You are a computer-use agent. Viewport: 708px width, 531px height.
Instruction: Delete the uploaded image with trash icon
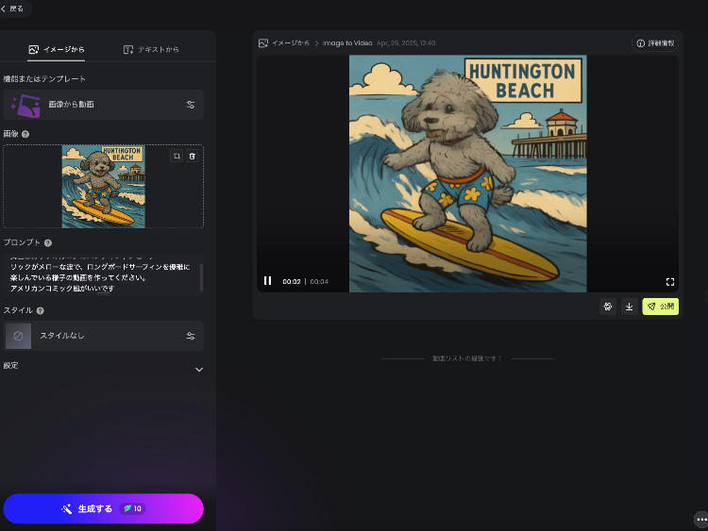[x=193, y=157]
